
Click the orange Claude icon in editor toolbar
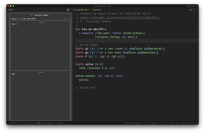(191, 10)
